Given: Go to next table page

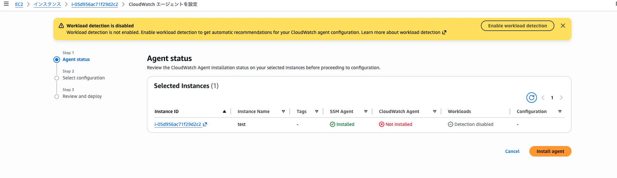Looking at the screenshot, I should click(x=561, y=98).
